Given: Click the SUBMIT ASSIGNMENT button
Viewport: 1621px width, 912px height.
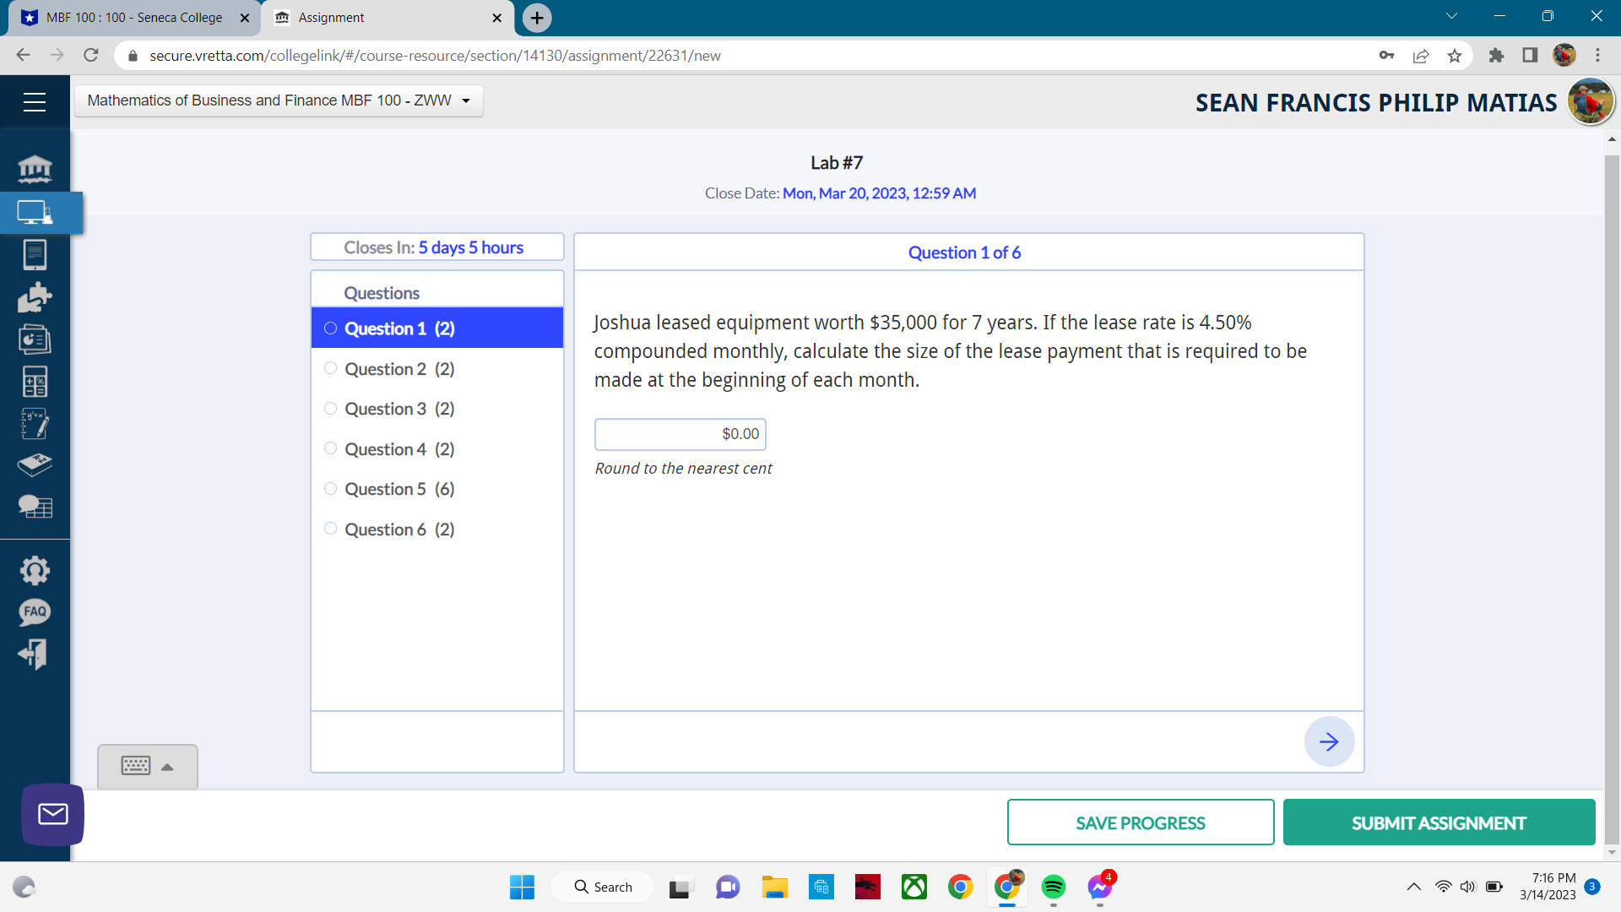Looking at the screenshot, I should click(1439, 822).
